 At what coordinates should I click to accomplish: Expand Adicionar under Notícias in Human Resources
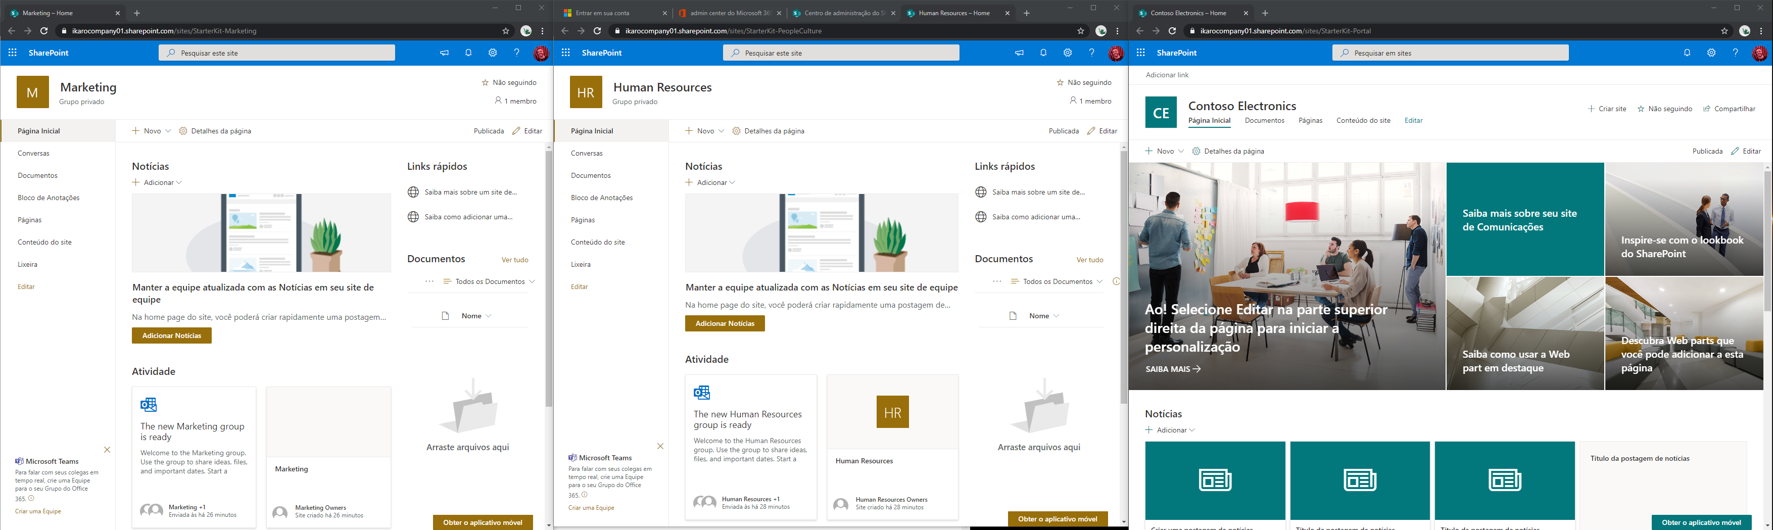point(710,182)
